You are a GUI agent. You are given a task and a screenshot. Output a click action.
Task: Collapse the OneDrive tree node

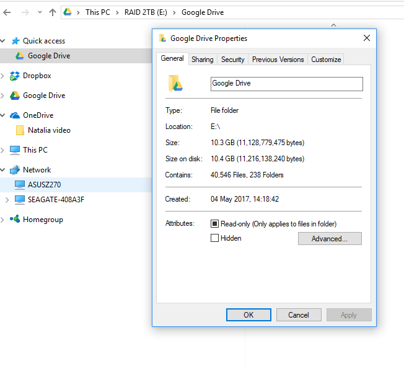pos(3,115)
